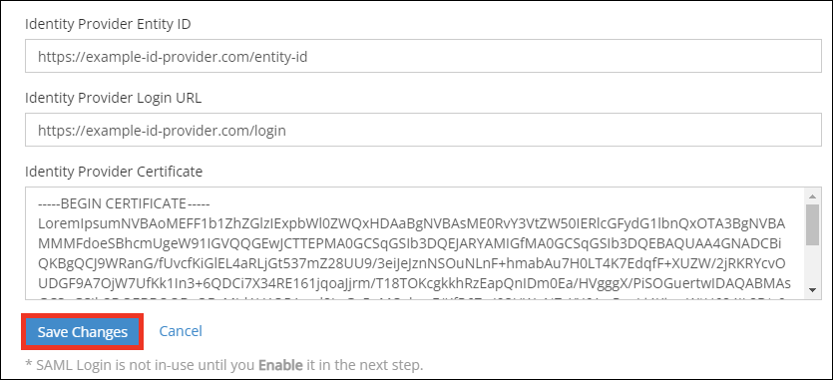Cancel the SAML configuration edits
This screenshot has height=380, width=833.
(x=181, y=331)
